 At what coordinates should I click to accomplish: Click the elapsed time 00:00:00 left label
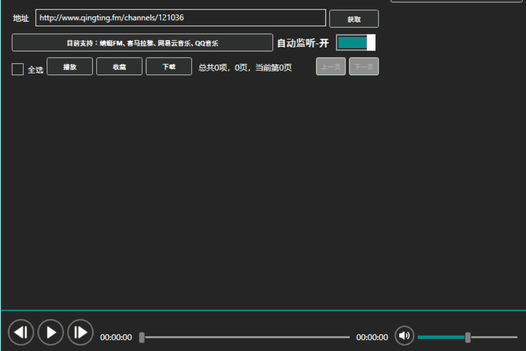point(116,337)
